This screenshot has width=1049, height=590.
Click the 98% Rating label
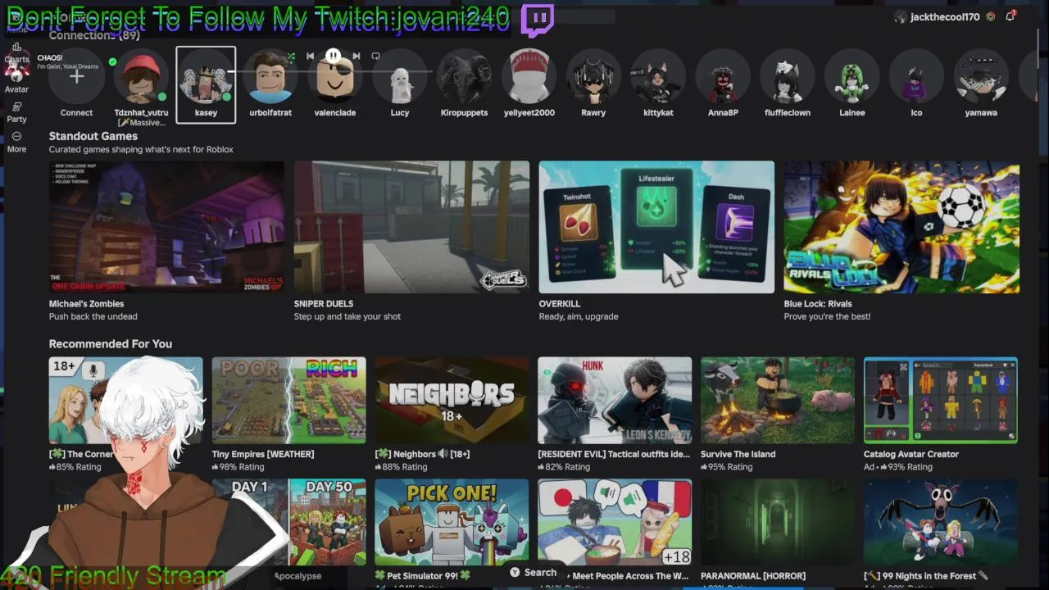[x=238, y=467]
